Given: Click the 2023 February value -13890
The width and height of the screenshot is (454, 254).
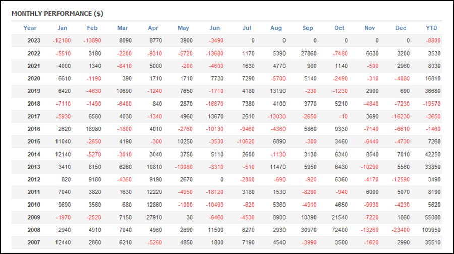Looking at the screenshot, I should coord(92,40).
